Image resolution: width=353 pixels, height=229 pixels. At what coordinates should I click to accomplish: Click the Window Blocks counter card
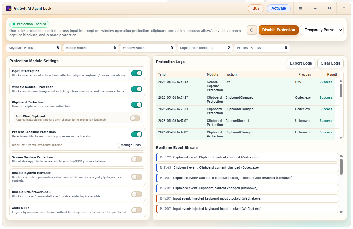(148, 48)
